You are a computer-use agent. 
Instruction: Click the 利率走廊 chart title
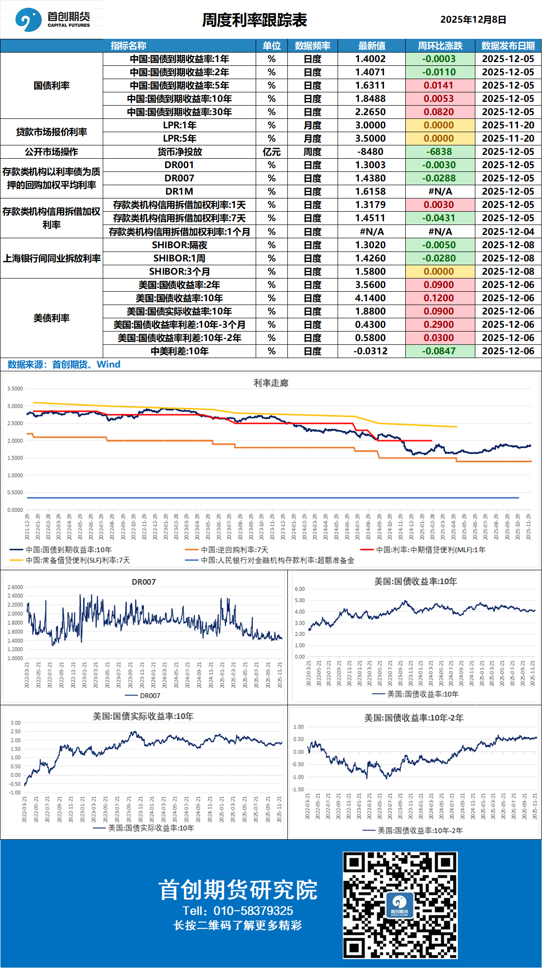[271, 383]
